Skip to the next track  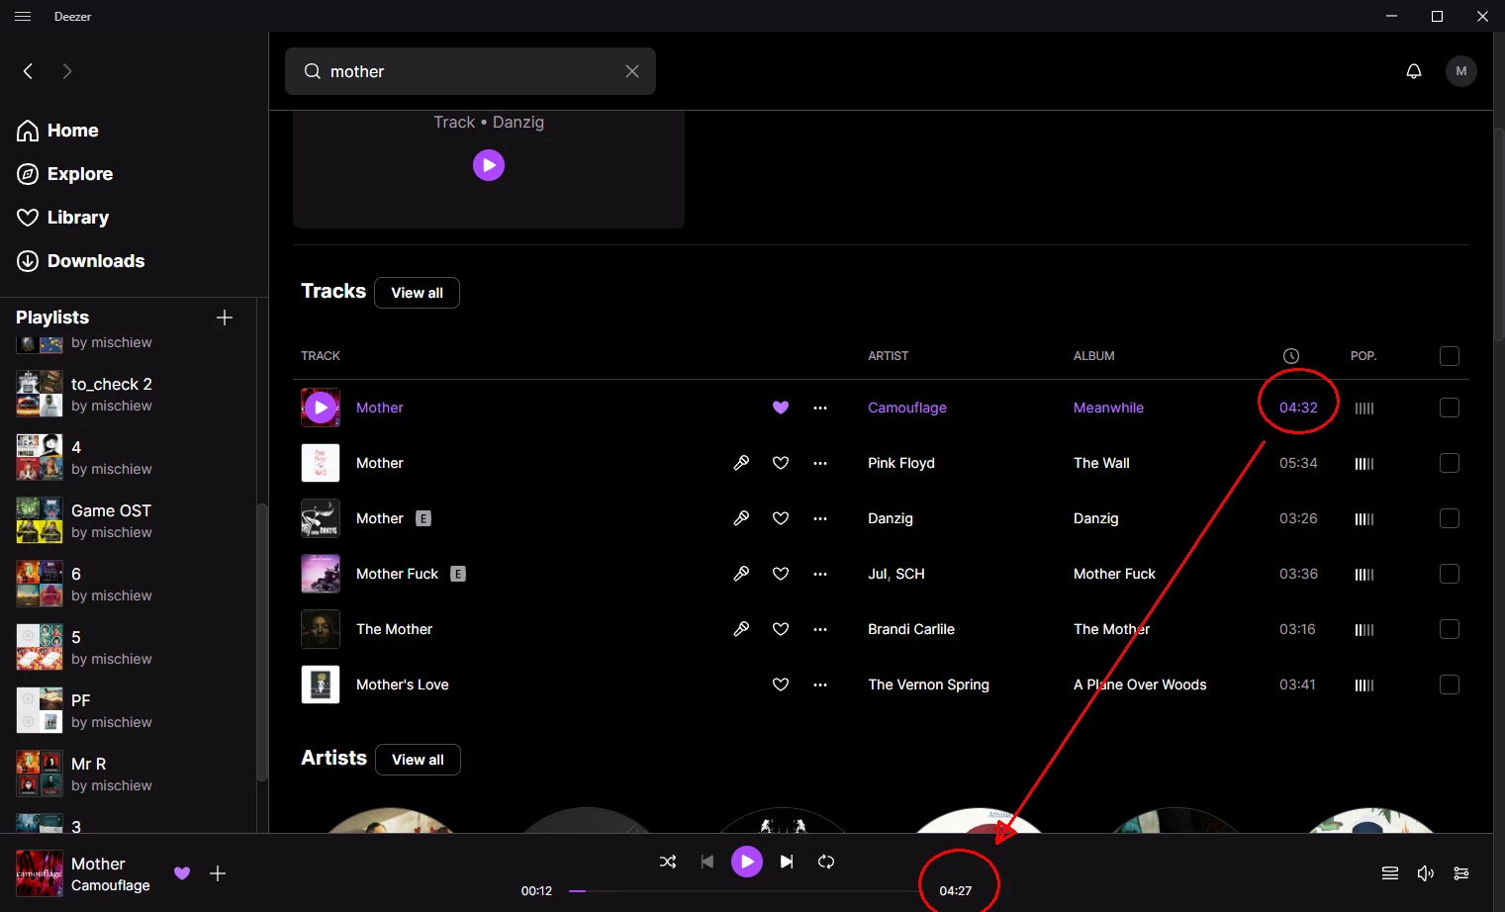click(787, 862)
